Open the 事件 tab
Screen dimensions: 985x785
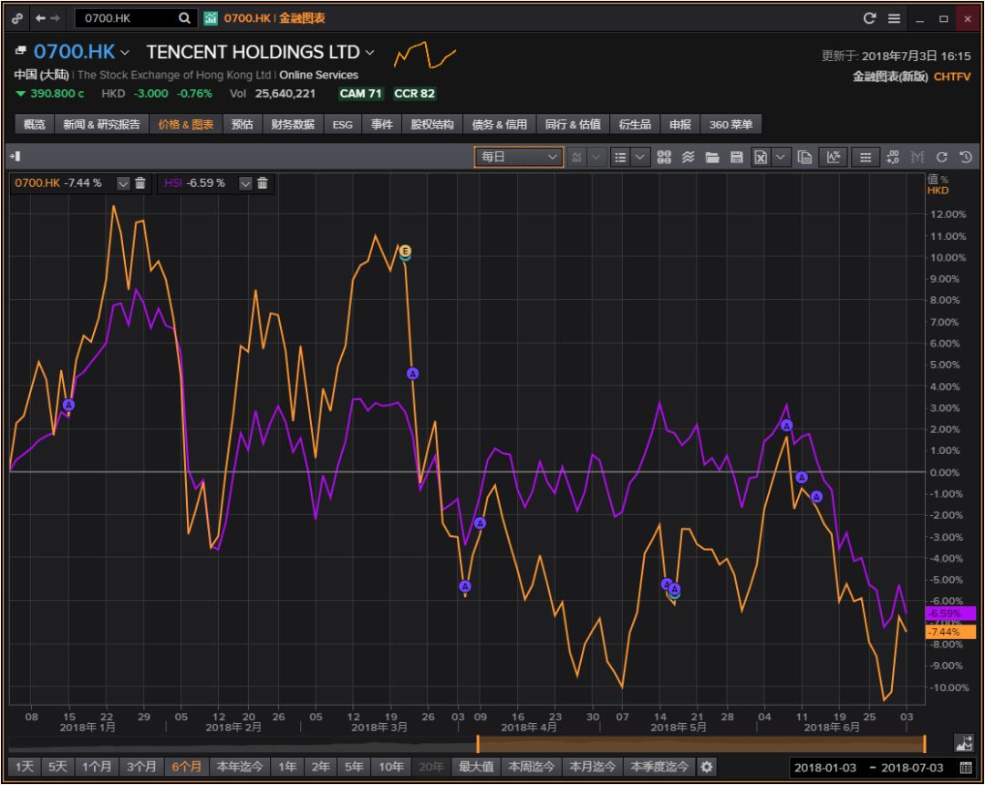point(382,124)
